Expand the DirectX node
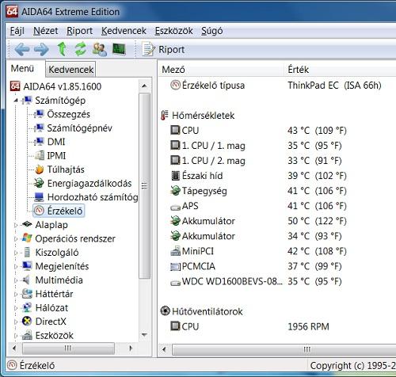This screenshot has height=377, width=396. click(16, 322)
